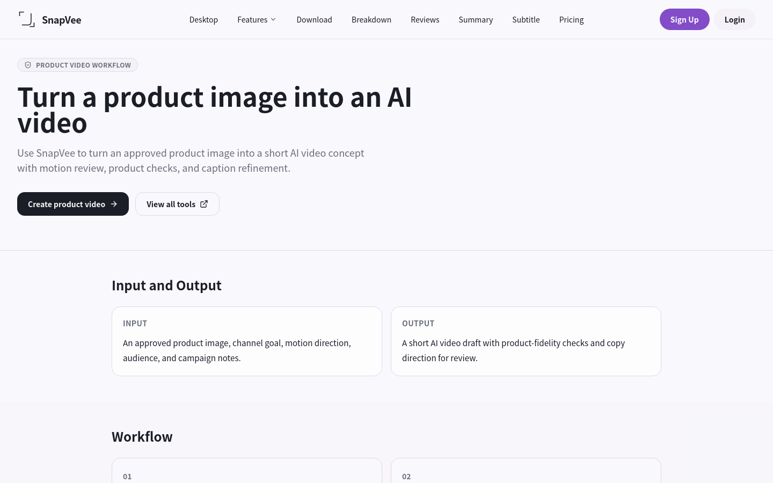Open the Summary nav item

click(476, 19)
